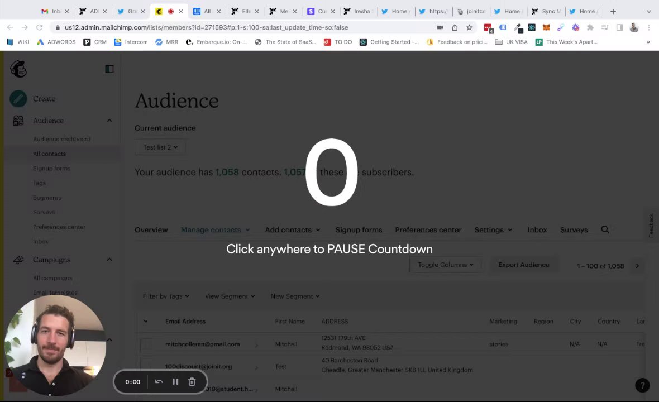Switch to the Preferences center tab
The width and height of the screenshot is (659, 402).
pyautogui.click(x=428, y=230)
